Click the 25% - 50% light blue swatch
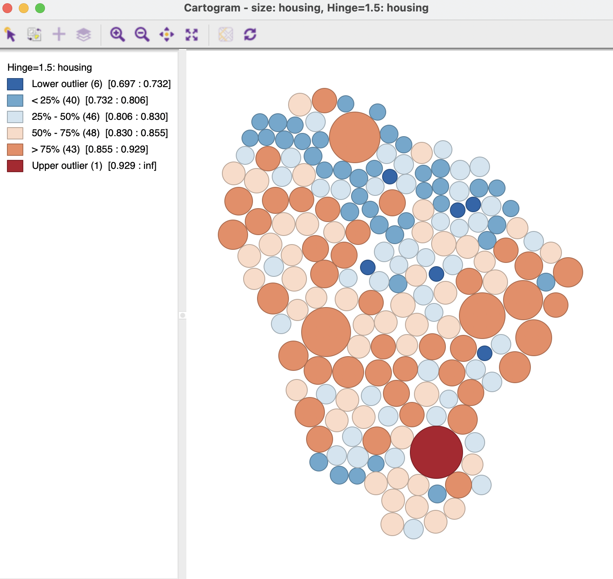Screen dimensions: 613x579 click(x=15, y=117)
